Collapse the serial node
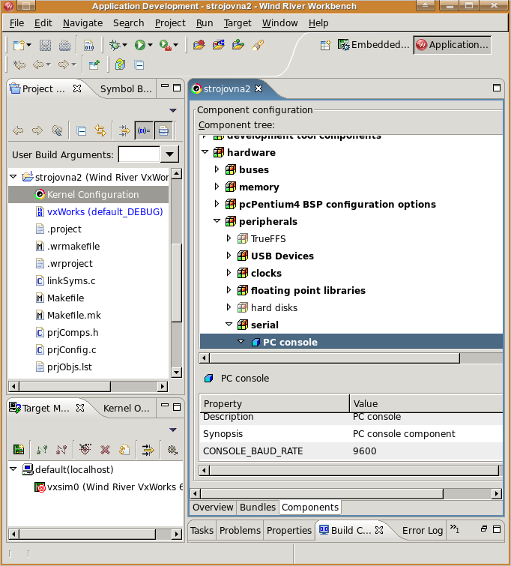Screen dimensions: 511x566 pyautogui.click(x=229, y=325)
